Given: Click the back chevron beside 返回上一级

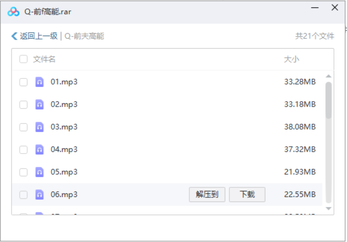Looking at the screenshot, I should pyautogui.click(x=14, y=36).
